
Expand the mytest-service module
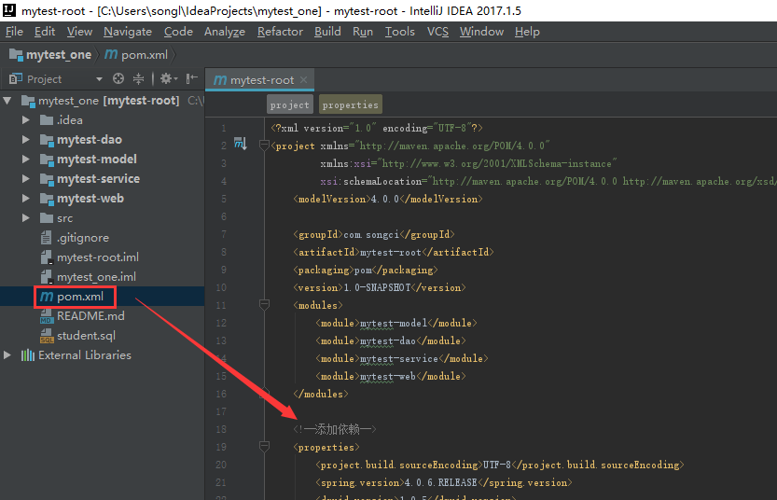click(x=26, y=179)
